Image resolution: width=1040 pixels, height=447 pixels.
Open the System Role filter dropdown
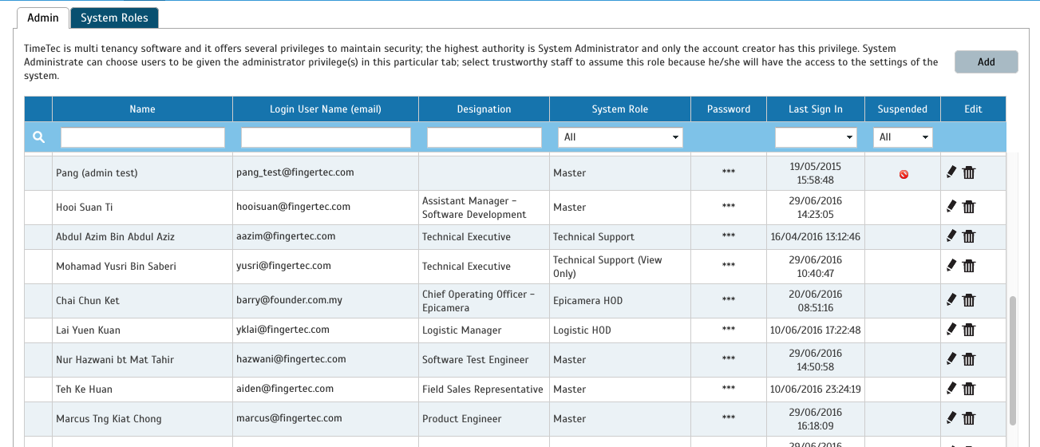pyautogui.click(x=620, y=137)
